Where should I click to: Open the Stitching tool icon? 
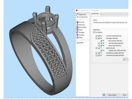pos(77,25)
